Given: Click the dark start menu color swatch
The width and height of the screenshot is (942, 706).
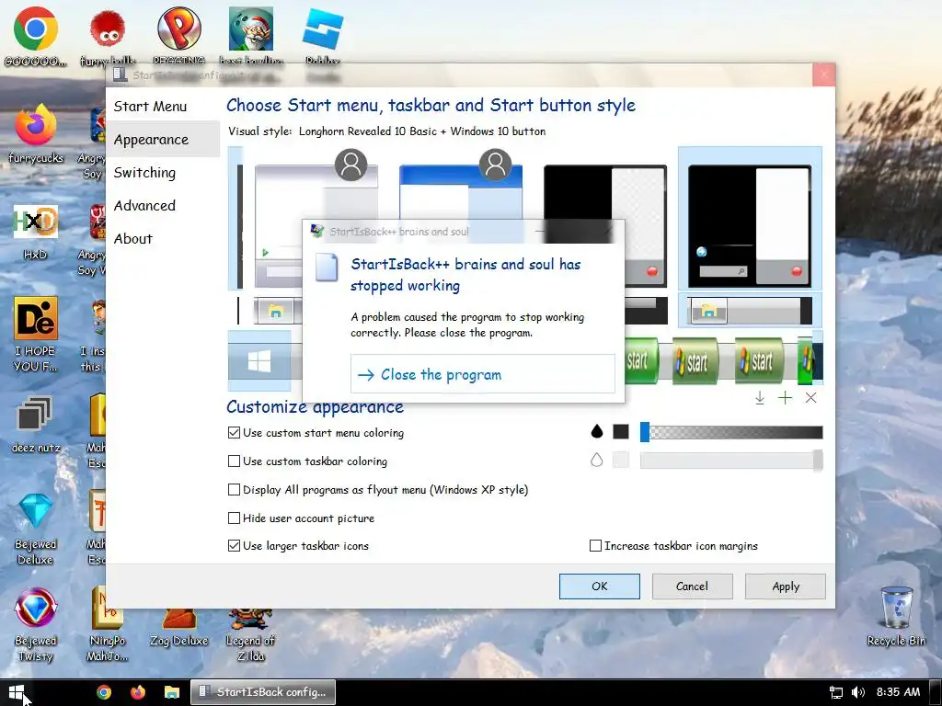Looking at the screenshot, I should pyautogui.click(x=621, y=431).
